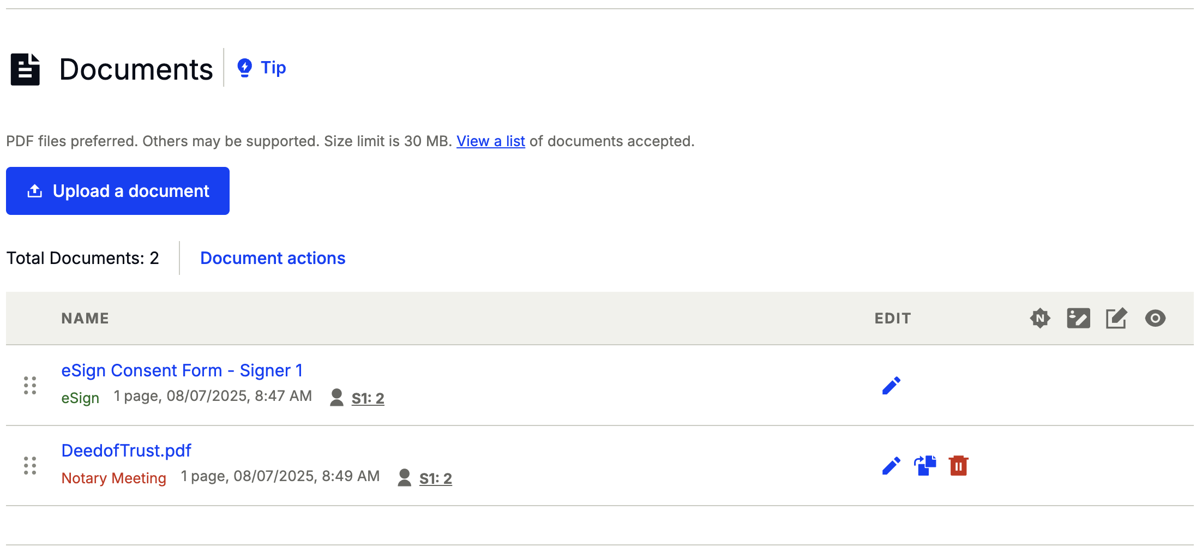Open eSign Consent Form - Signer 1

coord(182,370)
